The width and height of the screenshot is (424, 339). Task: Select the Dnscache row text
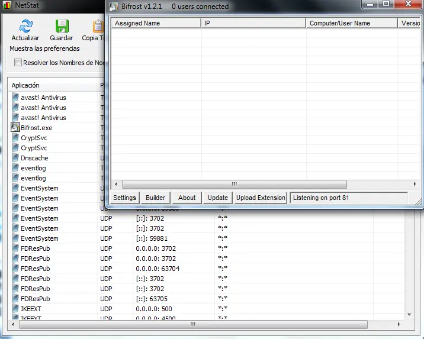click(34, 158)
